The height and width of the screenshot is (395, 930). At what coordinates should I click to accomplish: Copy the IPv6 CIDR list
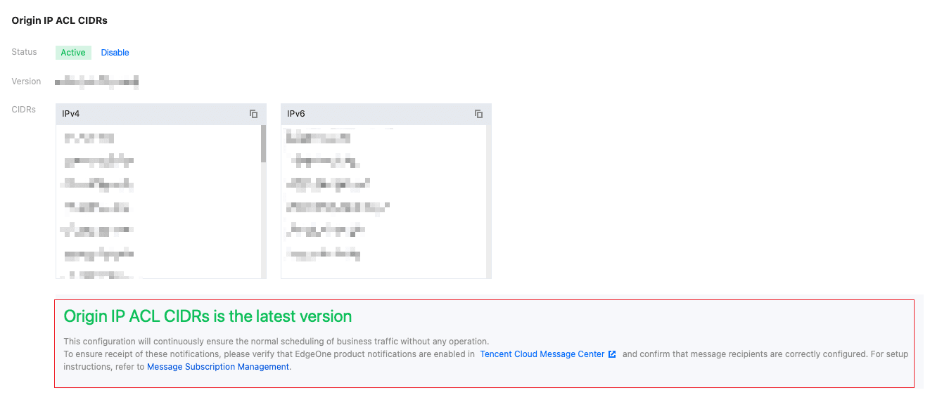479,114
